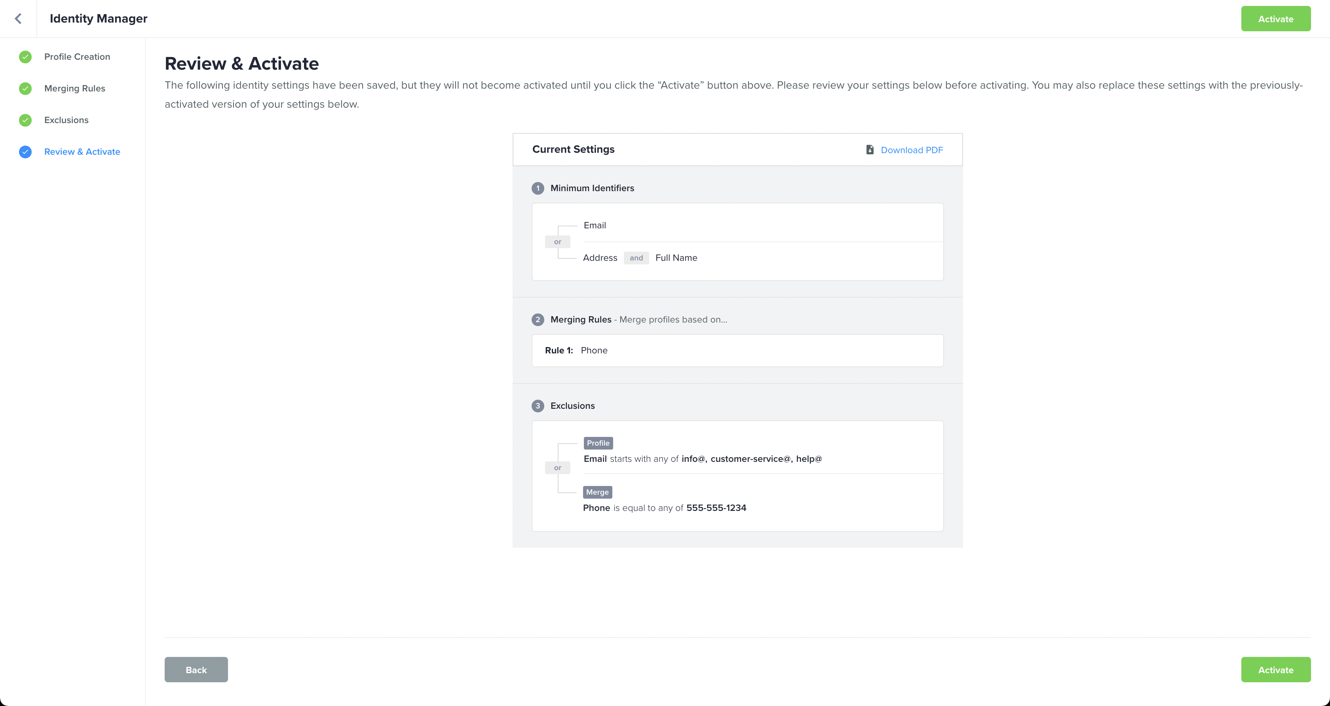Click the number 3 Exclusions badge
Screen dimensions: 1330x706
tap(538, 406)
